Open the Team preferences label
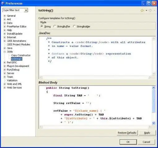This screenshot has width=158, height=148. (x=10, y=77)
